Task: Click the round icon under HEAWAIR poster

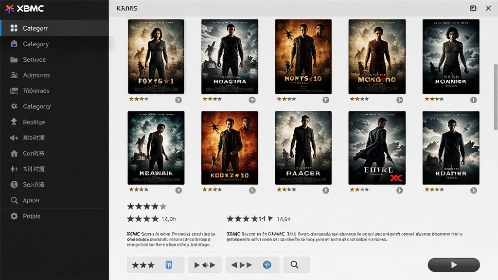Action: pyautogui.click(x=178, y=191)
